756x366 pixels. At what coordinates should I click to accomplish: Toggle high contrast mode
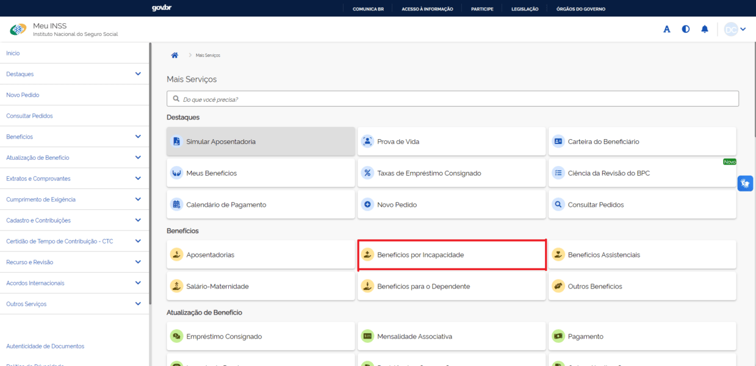pyautogui.click(x=686, y=29)
